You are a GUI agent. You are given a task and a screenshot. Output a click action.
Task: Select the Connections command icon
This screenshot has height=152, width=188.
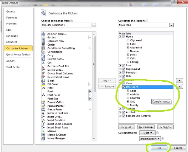pos(43,52)
